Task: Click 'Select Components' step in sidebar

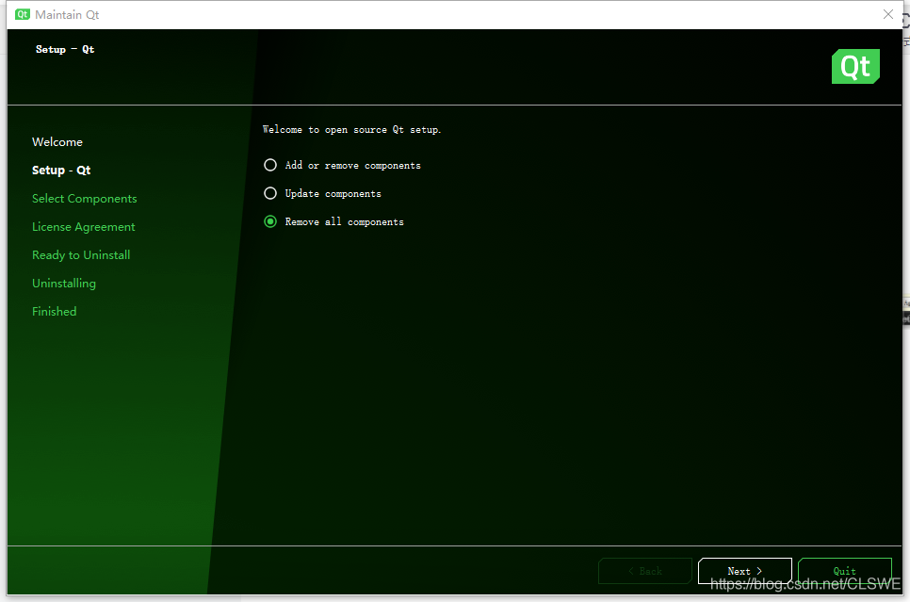Action: click(x=84, y=199)
